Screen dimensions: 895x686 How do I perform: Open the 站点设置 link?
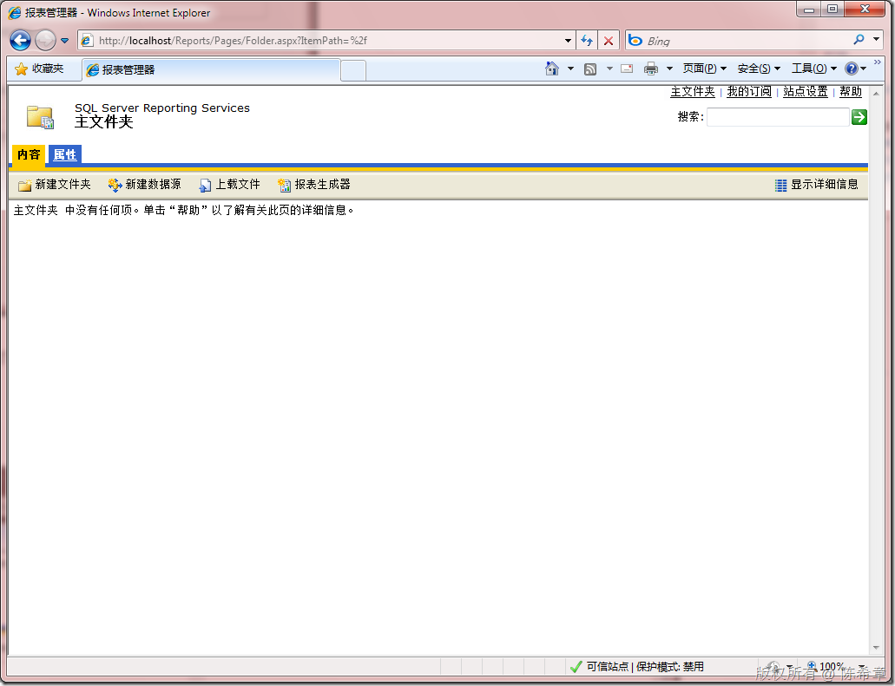[x=806, y=92]
